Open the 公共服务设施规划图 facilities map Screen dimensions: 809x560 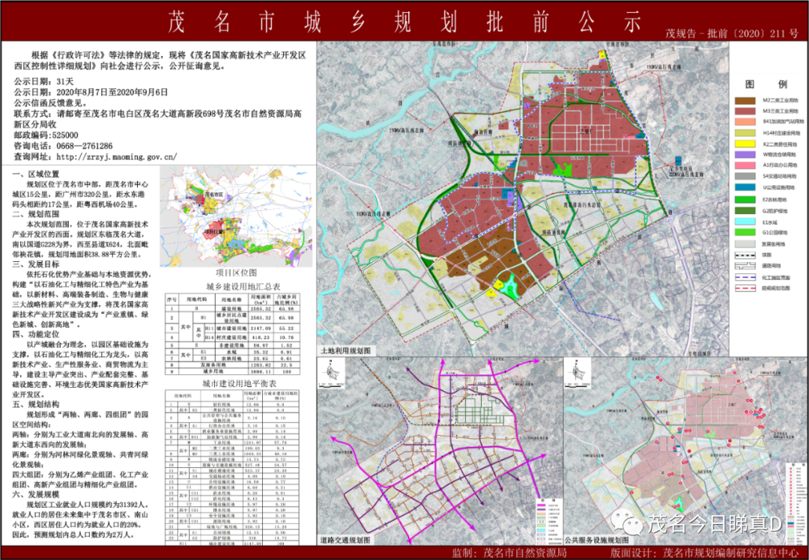point(685,451)
